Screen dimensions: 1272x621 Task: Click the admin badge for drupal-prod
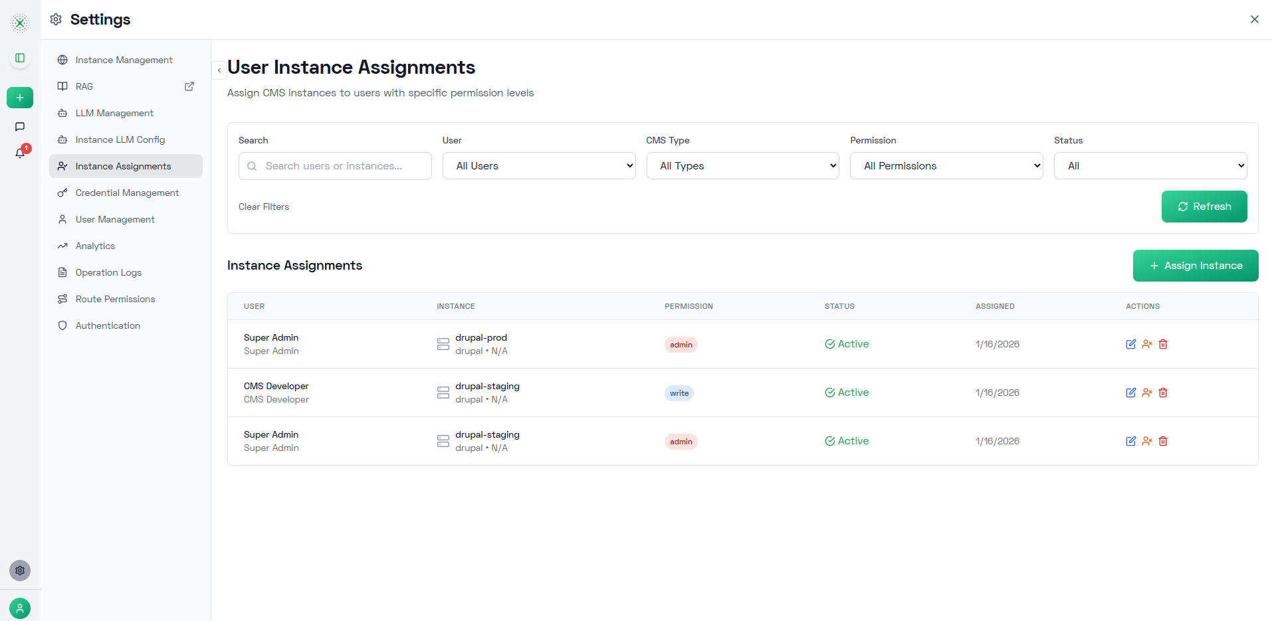[681, 345]
